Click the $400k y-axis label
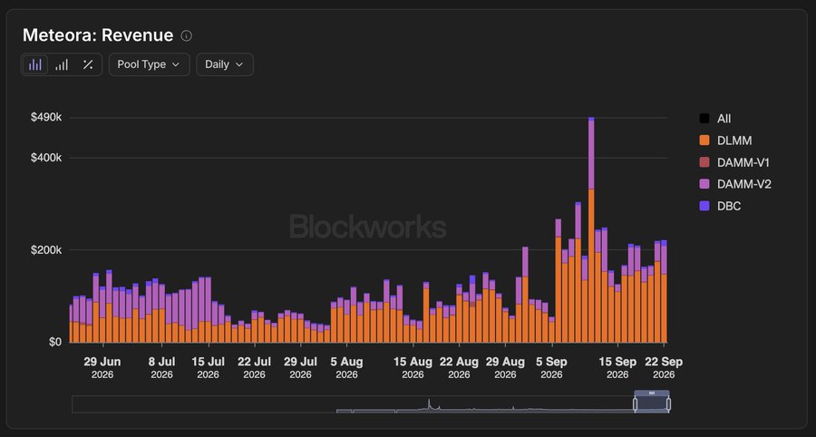The image size is (816, 437). 46,158
